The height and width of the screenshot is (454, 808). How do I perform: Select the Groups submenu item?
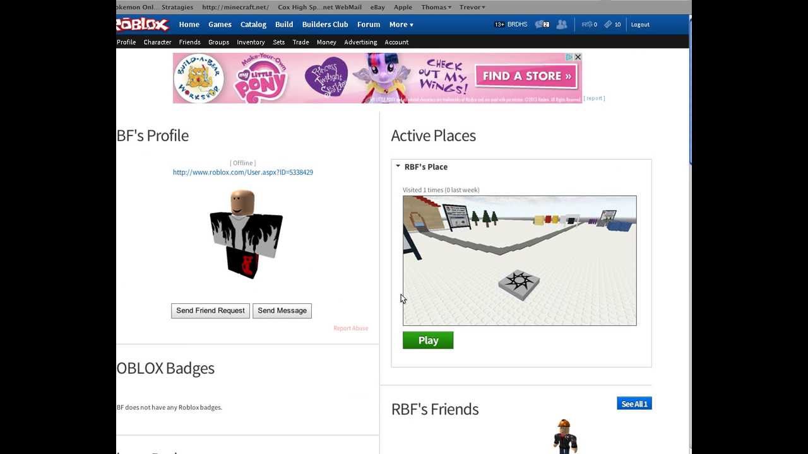[x=218, y=42]
